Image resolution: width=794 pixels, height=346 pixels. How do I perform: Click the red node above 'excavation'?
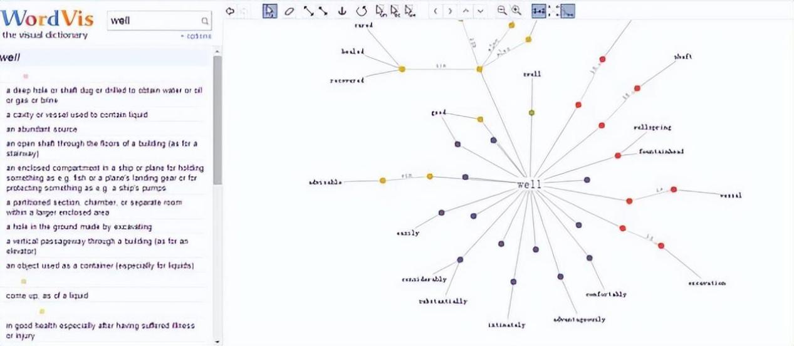tap(661, 246)
